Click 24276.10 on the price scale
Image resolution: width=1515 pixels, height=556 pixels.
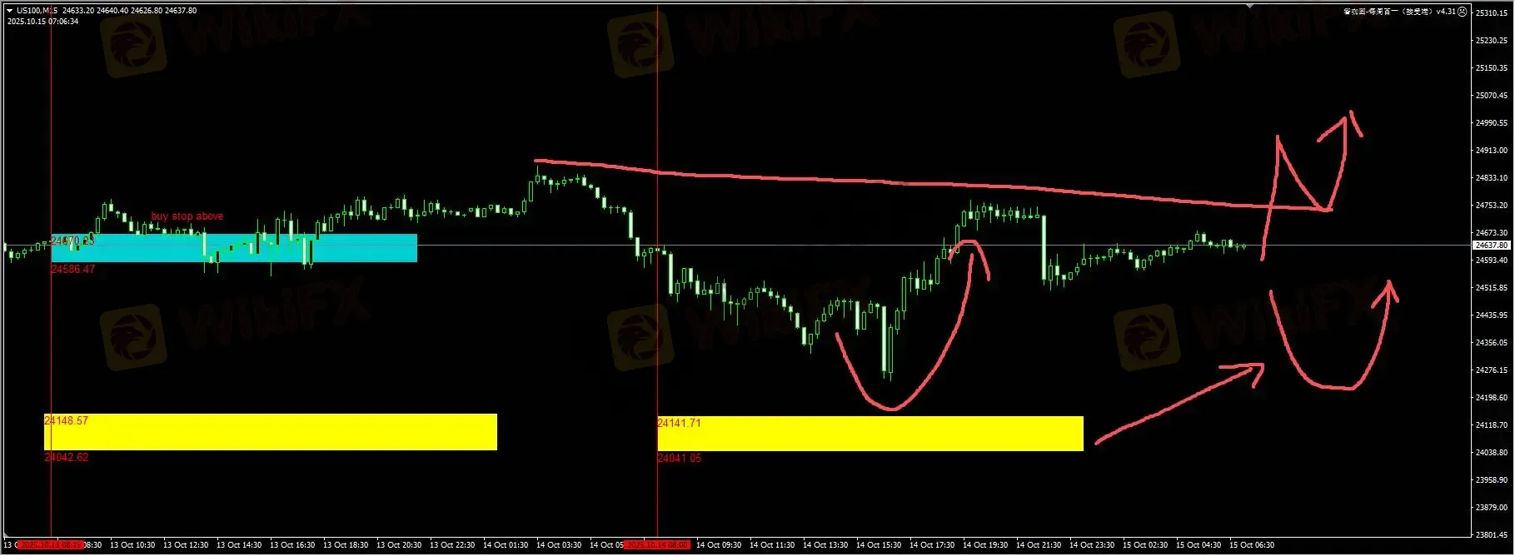click(1491, 370)
